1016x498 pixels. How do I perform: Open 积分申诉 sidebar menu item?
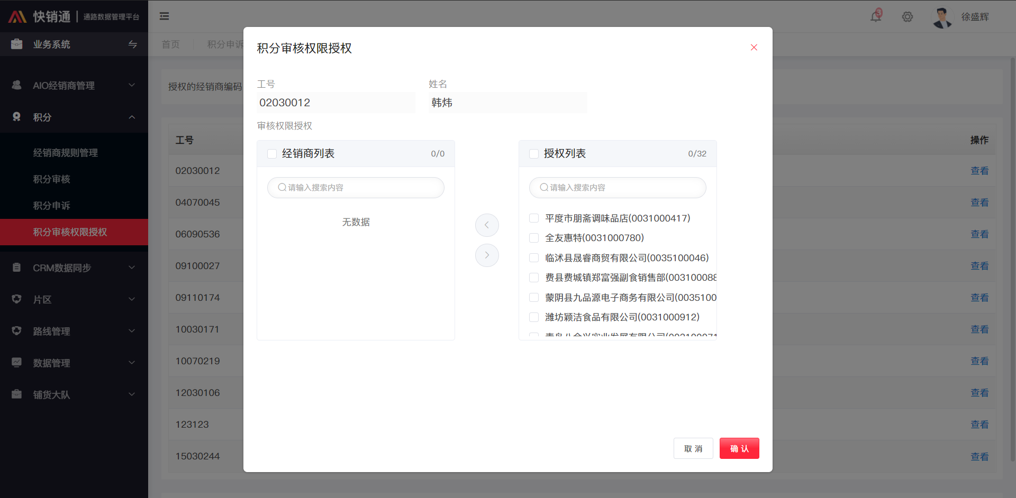pyautogui.click(x=74, y=206)
